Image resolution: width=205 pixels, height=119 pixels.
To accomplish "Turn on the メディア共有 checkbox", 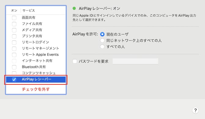I will [14, 30].
